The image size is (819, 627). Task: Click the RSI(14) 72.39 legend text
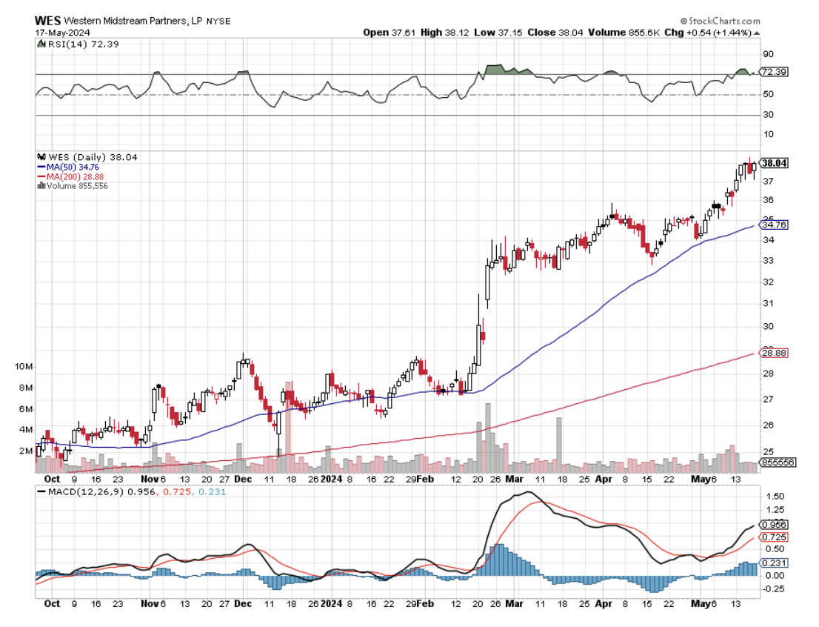point(84,44)
